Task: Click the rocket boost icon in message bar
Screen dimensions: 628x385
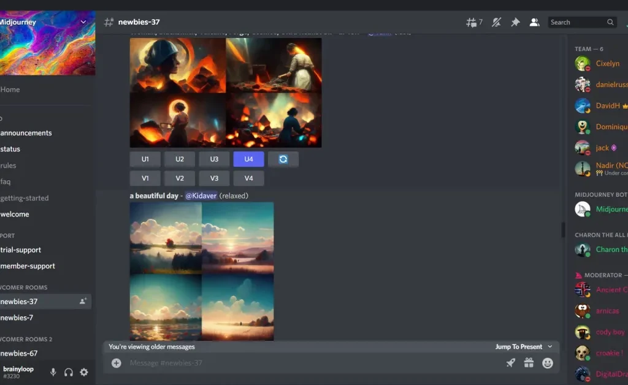Action: click(x=511, y=363)
